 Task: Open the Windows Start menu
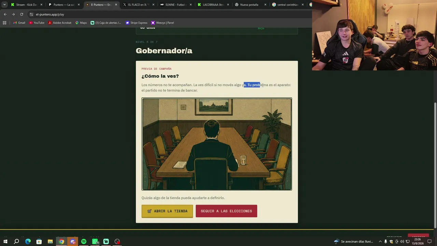point(5,242)
